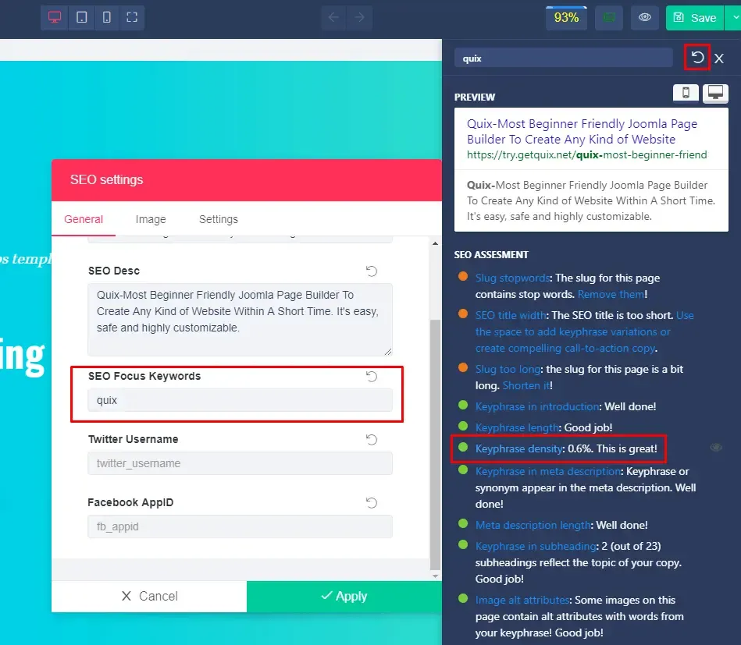Click the redo arrow in top toolbar
The image size is (741, 645).
point(360,17)
